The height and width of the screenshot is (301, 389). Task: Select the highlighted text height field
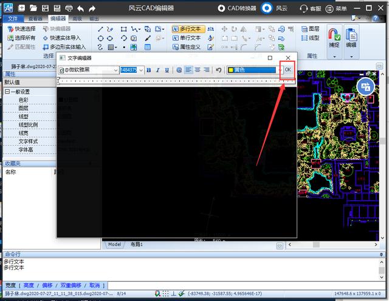tap(128, 70)
